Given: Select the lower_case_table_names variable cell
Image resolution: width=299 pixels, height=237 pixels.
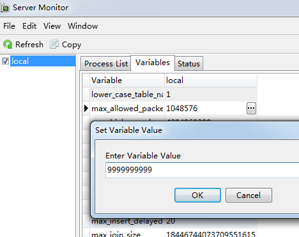Looking at the screenshot, I should (x=127, y=95).
